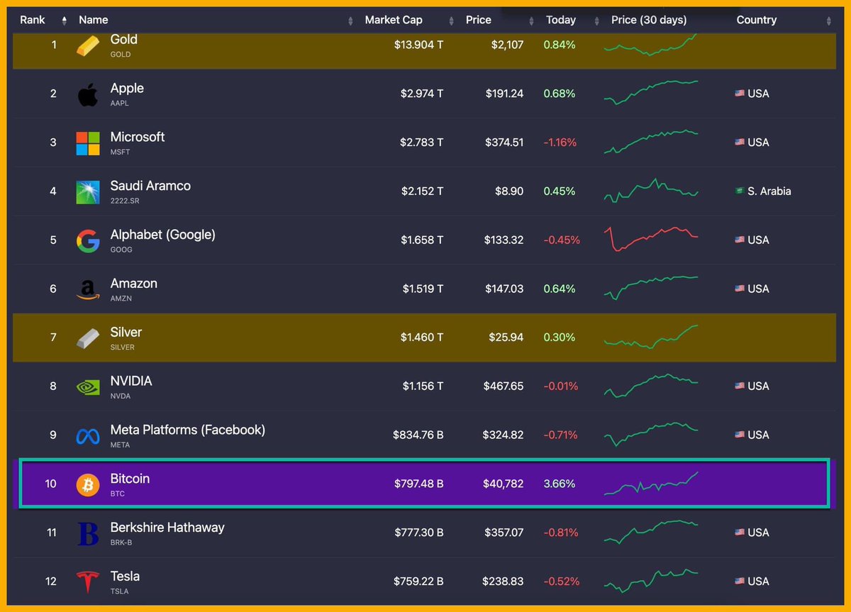Click the Microsoft logo icon
This screenshot has width=851, height=612.
(88, 143)
